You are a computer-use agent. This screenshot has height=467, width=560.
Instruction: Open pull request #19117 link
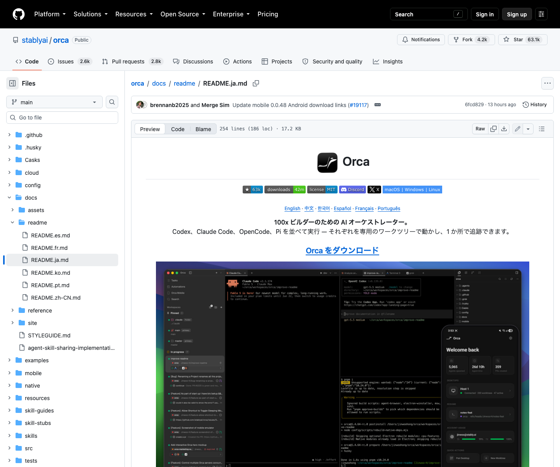358,105
